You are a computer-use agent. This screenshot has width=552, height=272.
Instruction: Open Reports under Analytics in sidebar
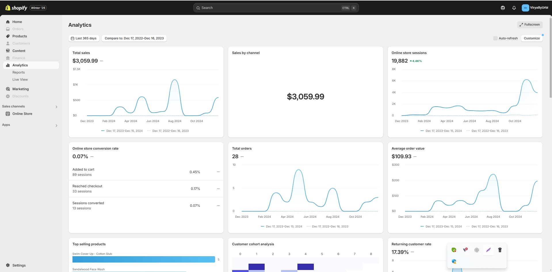coord(18,72)
